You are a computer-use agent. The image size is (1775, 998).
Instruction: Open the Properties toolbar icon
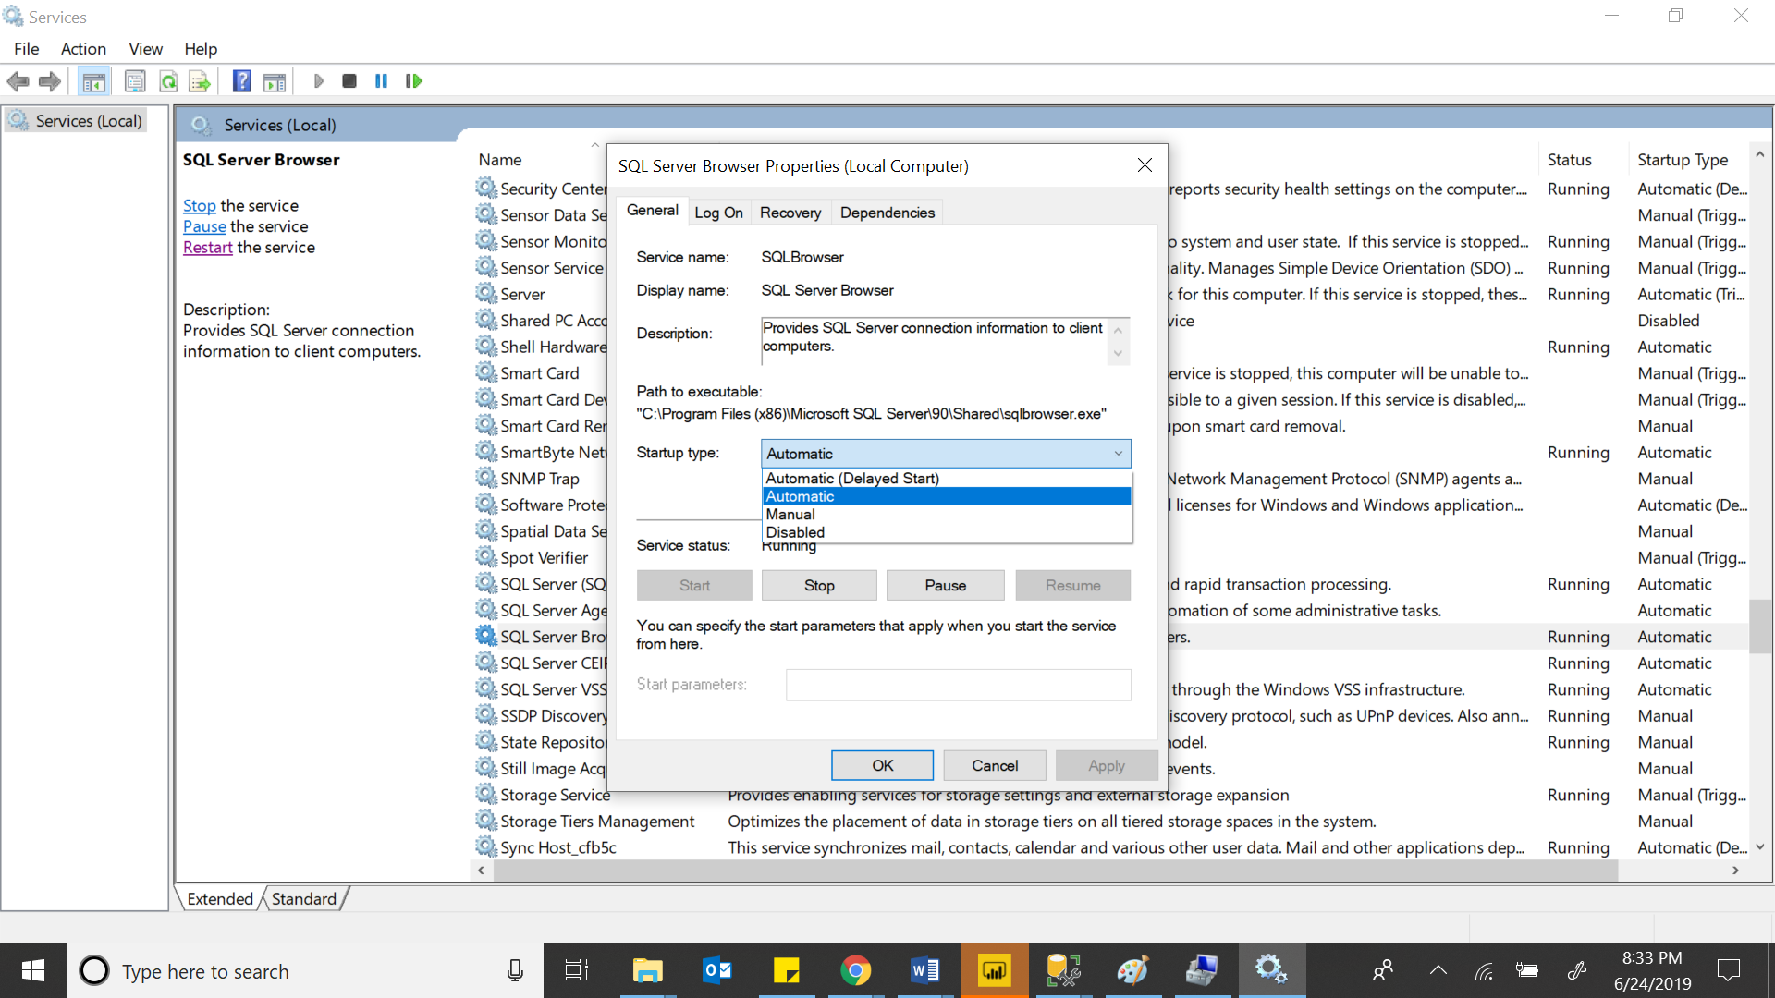click(135, 80)
